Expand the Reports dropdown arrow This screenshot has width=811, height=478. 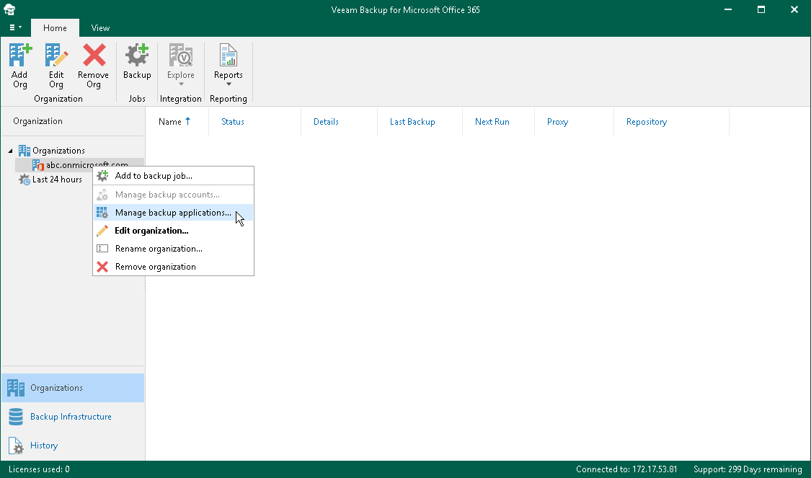pyautogui.click(x=229, y=84)
